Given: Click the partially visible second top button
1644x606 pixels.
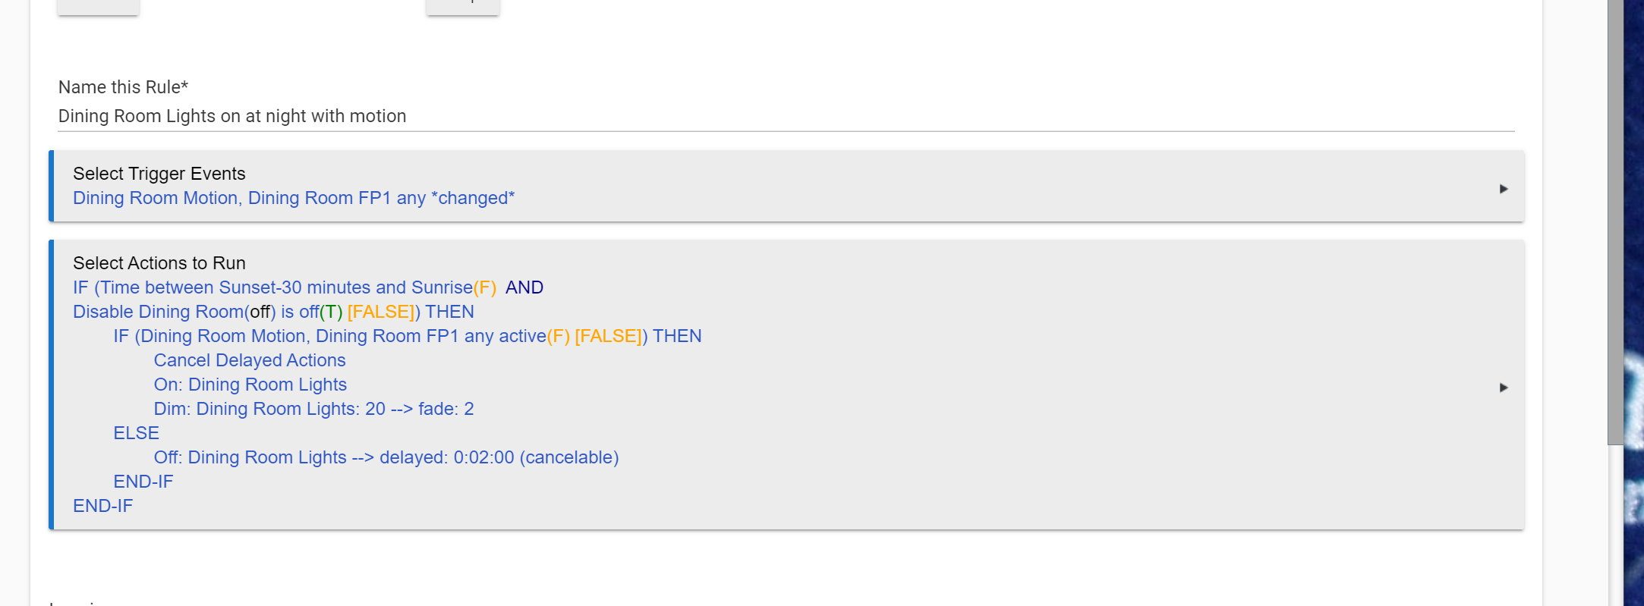Looking at the screenshot, I should coord(463,7).
